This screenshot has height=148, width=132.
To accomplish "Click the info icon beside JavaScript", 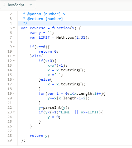I will point(4,4).
